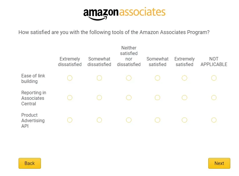Viewport: 239px width, 176px height.
Task: Rate Ease of link building Extremely dissatisfied
Action: tap(70, 78)
